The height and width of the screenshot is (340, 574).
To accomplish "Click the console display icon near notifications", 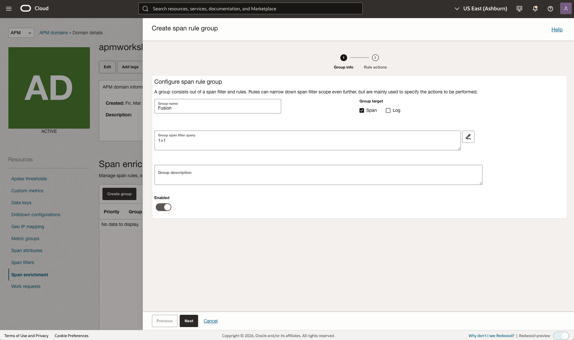I will (519, 9).
